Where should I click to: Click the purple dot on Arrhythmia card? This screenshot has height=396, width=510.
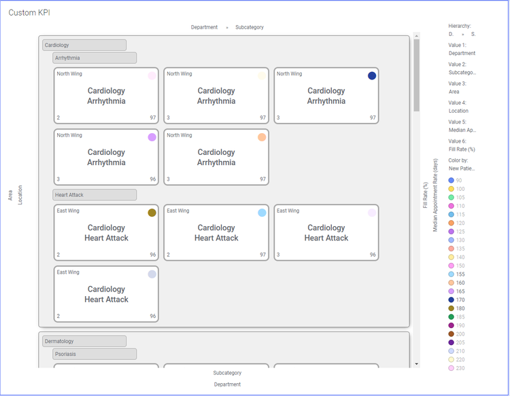(x=152, y=137)
